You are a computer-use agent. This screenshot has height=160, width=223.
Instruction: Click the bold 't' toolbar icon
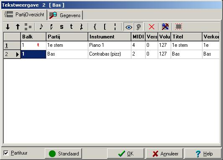coord(72,27)
